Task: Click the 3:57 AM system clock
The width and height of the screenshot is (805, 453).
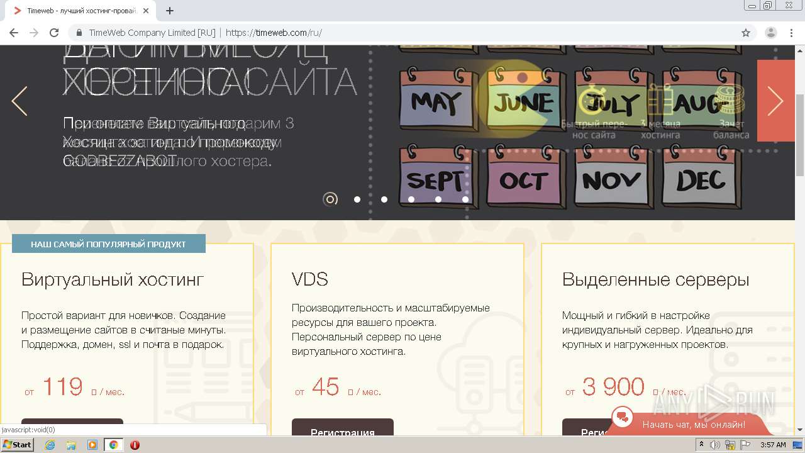Action: [773, 445]
